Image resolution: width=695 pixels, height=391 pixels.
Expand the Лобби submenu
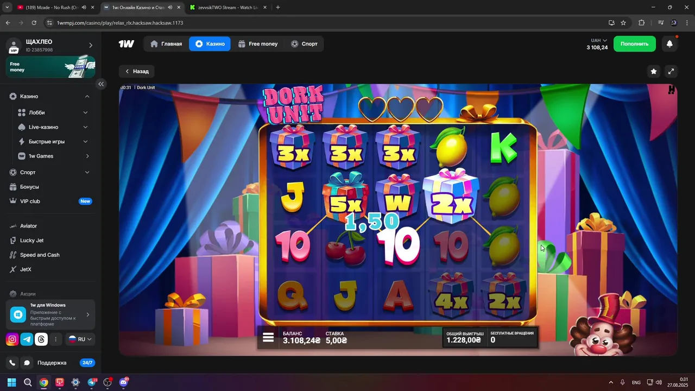(x=85, y=112)
